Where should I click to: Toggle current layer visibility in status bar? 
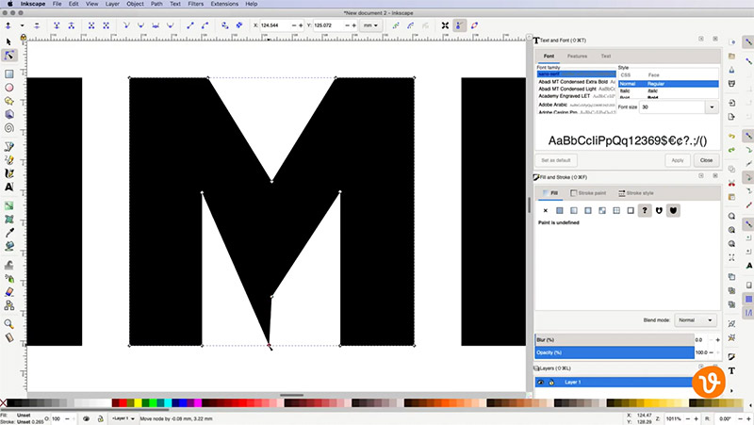click(x=86, y=418)
